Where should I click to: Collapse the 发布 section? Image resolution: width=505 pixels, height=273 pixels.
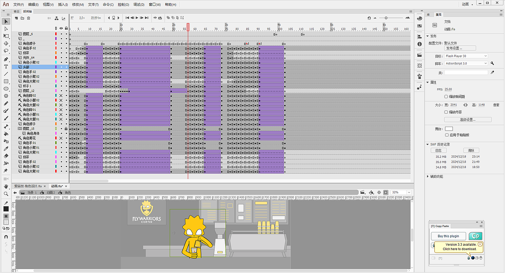coord(428,36)
